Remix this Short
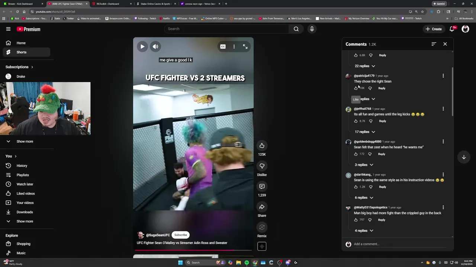The image size is (476, 267). tap(262, 227)
